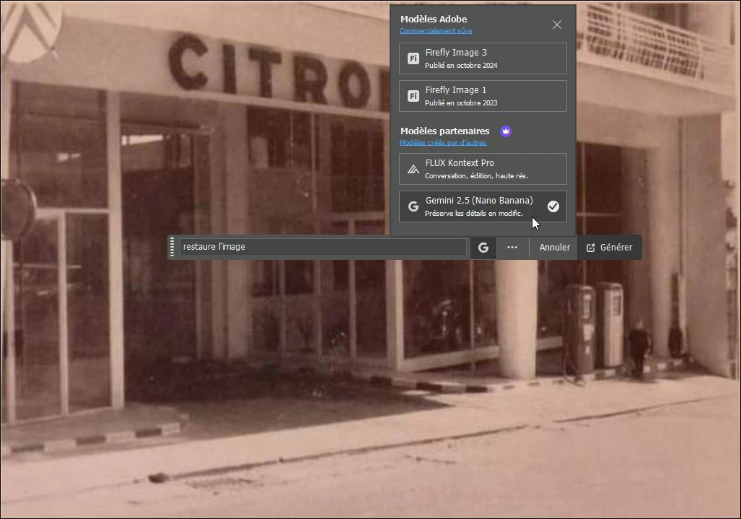The image size is (741, 519).
Task: Close the Modèles Adobe panel
Action: [557, 25]
